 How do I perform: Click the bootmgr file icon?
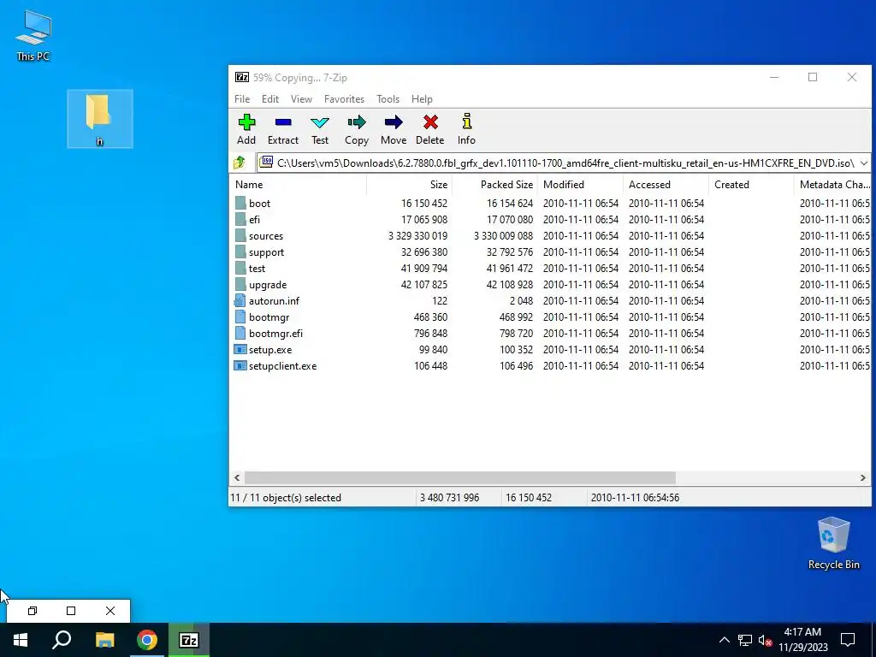(240, 317)
